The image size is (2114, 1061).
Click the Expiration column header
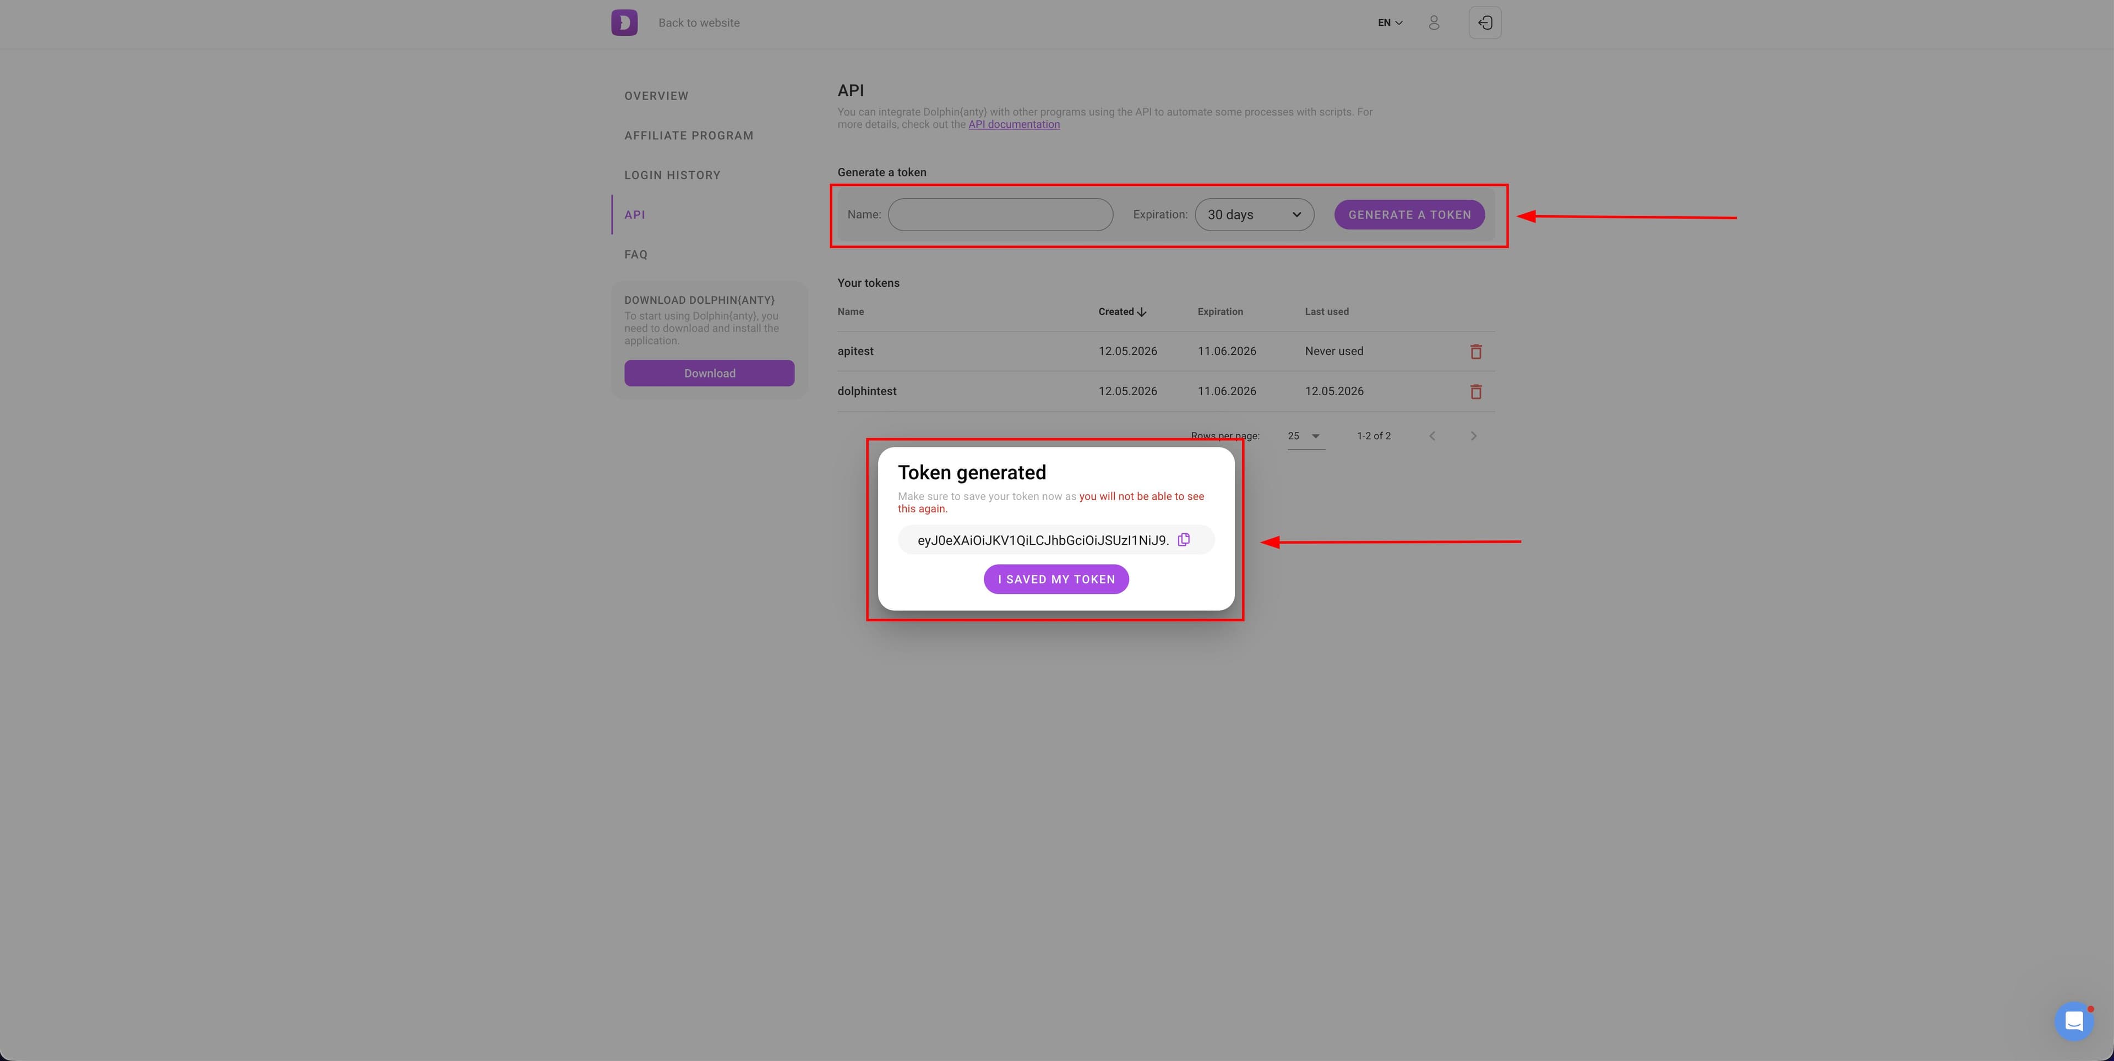click(x=1219, y=312)
